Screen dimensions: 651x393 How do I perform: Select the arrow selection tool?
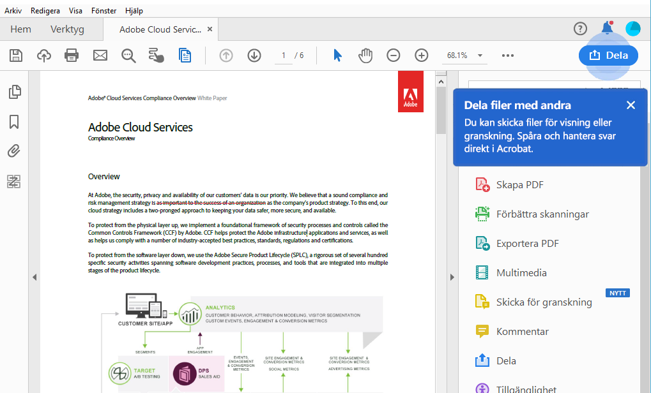click(337, 56)
